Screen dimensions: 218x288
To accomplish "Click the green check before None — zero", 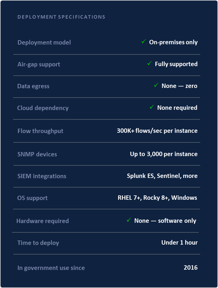I will 156,85.
